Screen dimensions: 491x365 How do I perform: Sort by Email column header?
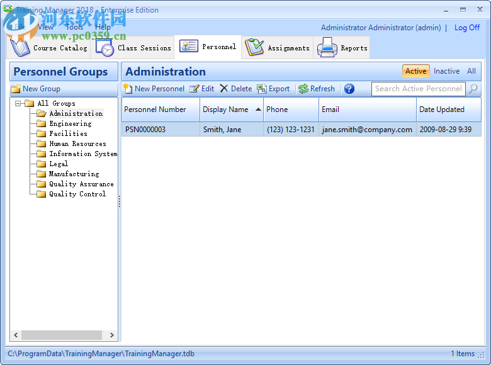click(368, 109)
